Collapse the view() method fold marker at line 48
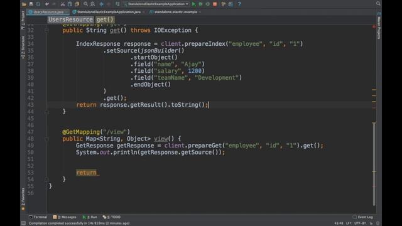Viewport: 402px width, 226px height. [46, 139]
